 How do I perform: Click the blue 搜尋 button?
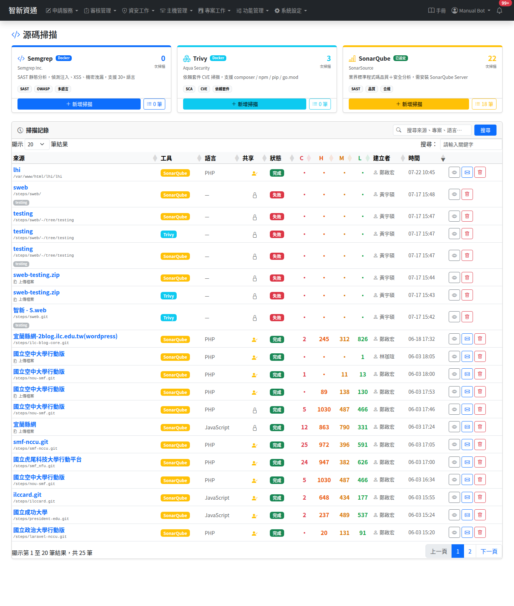click(485, 130)
